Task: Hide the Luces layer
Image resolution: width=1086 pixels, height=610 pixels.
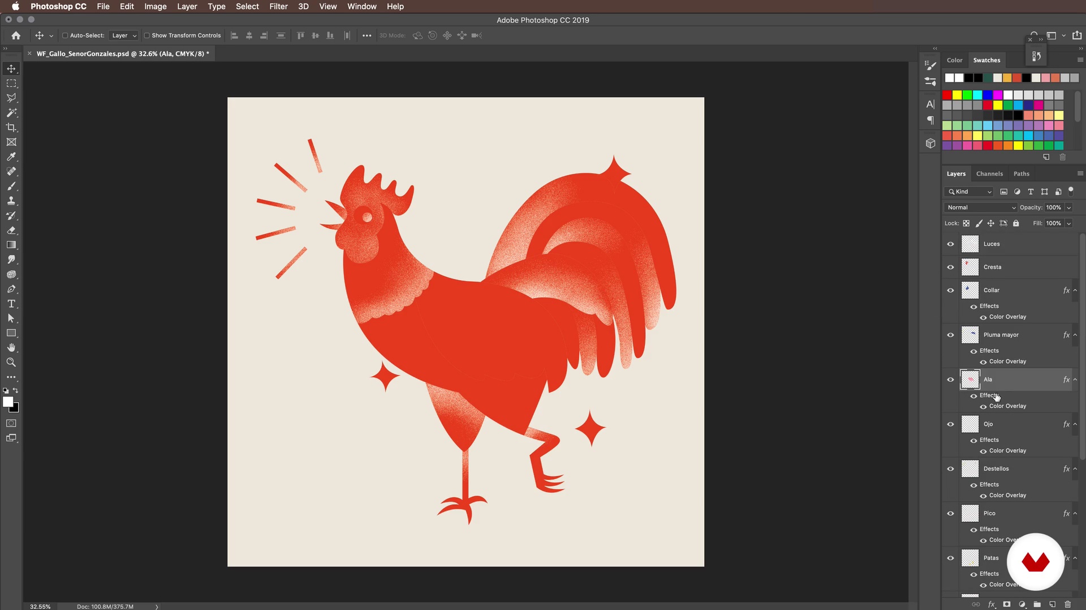Action: coord(950,244)
